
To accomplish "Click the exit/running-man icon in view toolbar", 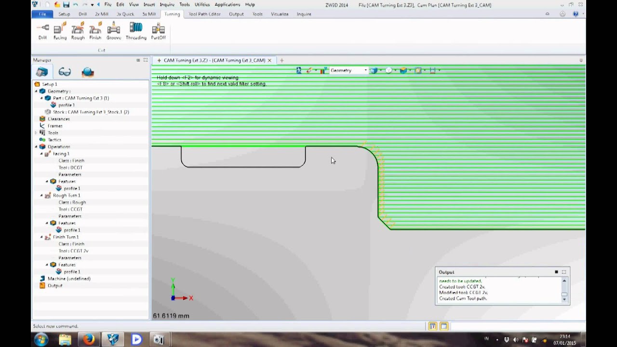I will coord(299,70).
